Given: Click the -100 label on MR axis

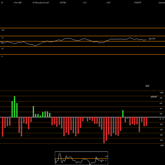Looking at the screenshot, I should pyautogui.click(x=162, y=146).
